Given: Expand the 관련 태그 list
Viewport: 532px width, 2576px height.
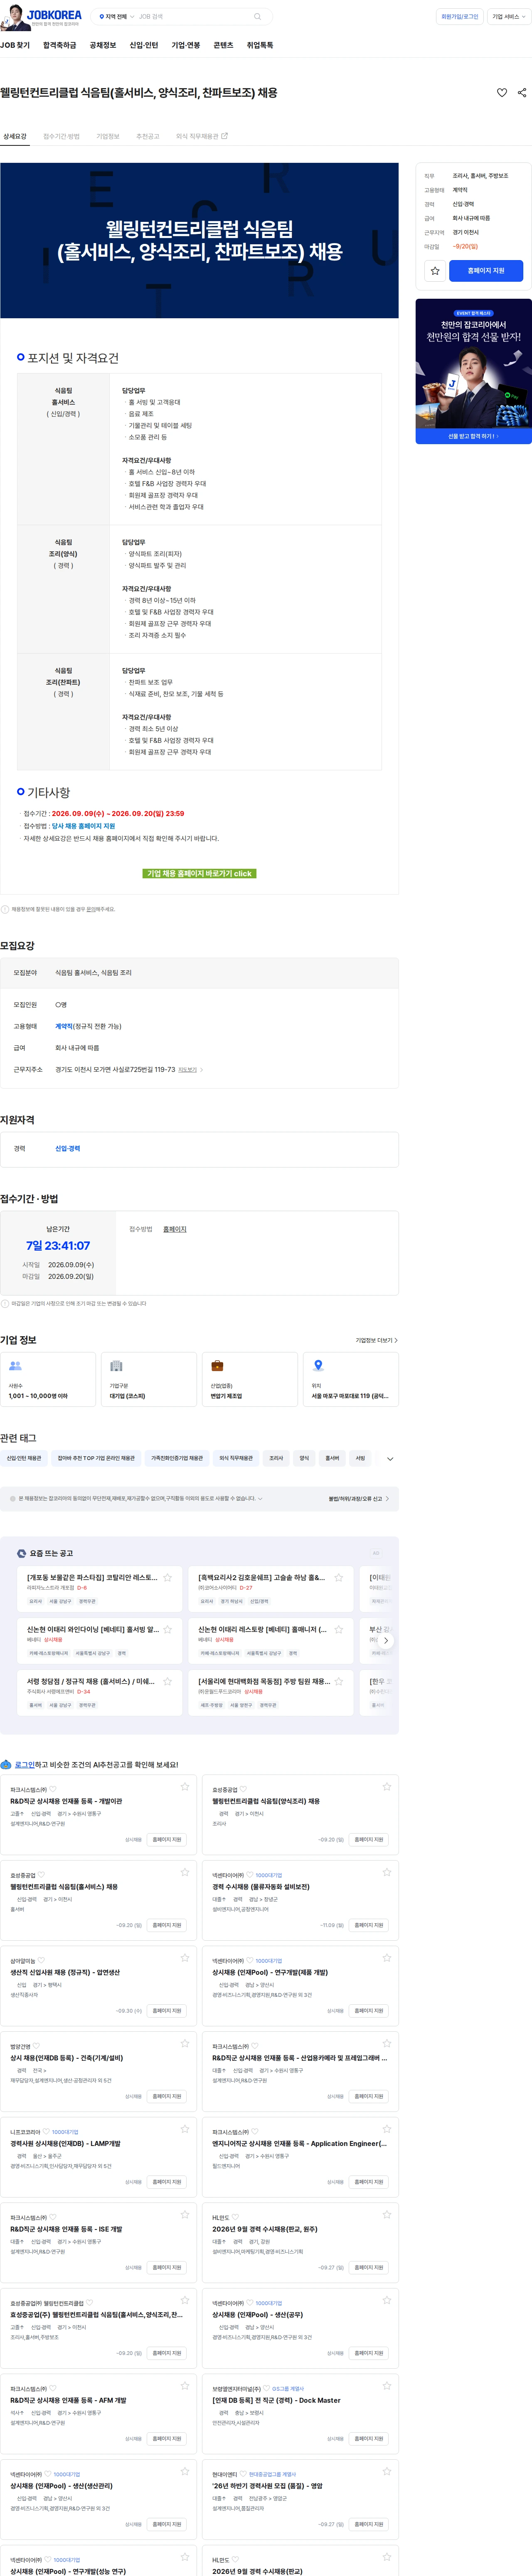Looking at the screenshot, I should [390, 1459].
